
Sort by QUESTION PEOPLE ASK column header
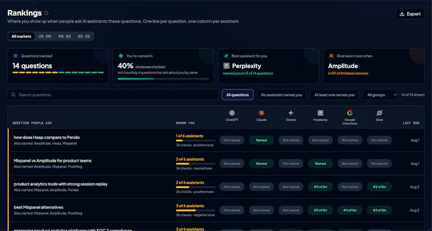coord(32,123)
